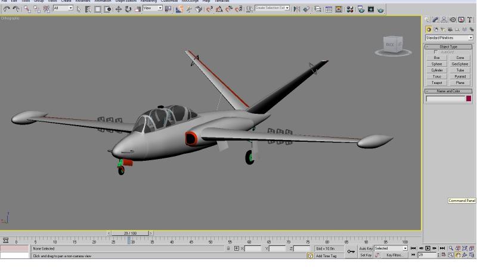Toggle the selection lock icon

(x=228, y=248)
